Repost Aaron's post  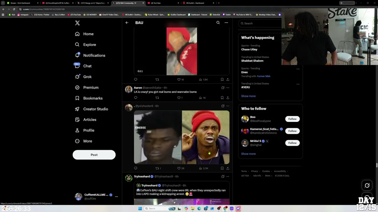tap(157, 98)
